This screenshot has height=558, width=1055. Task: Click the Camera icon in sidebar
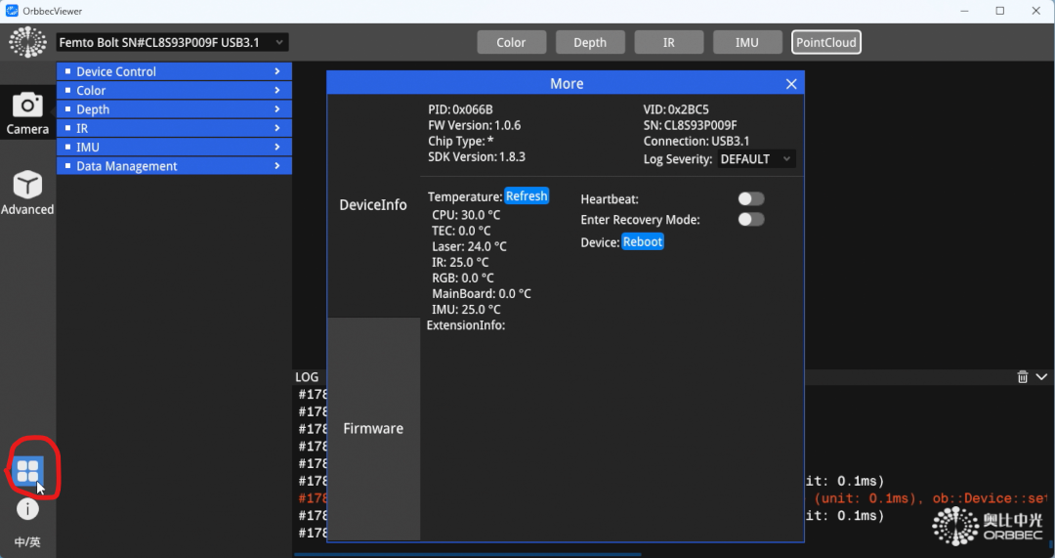coord(27,105)
